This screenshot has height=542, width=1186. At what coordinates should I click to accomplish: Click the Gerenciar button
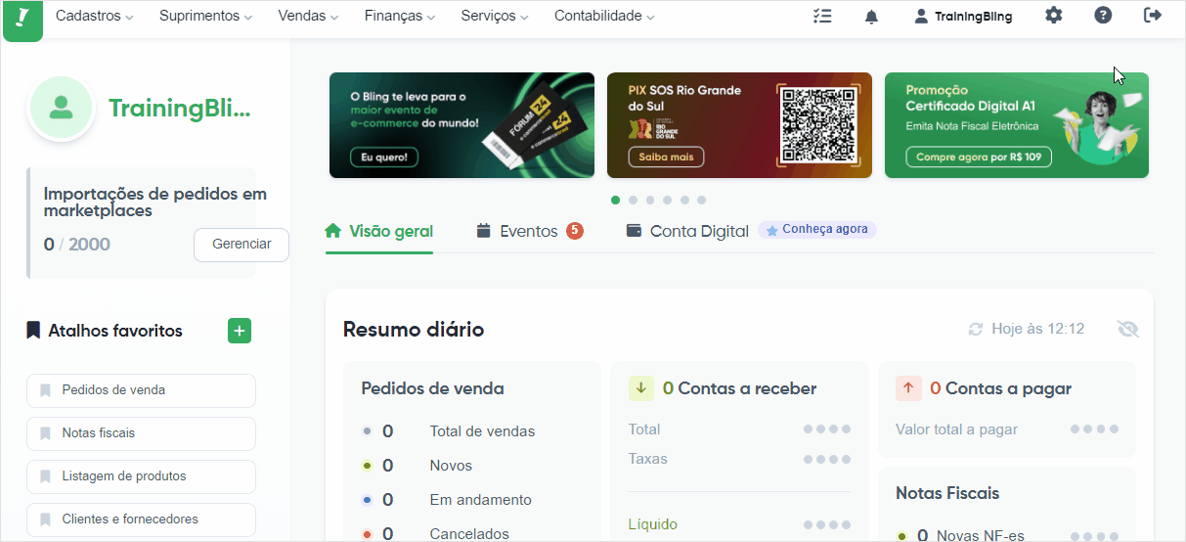(x=242, y=245)
